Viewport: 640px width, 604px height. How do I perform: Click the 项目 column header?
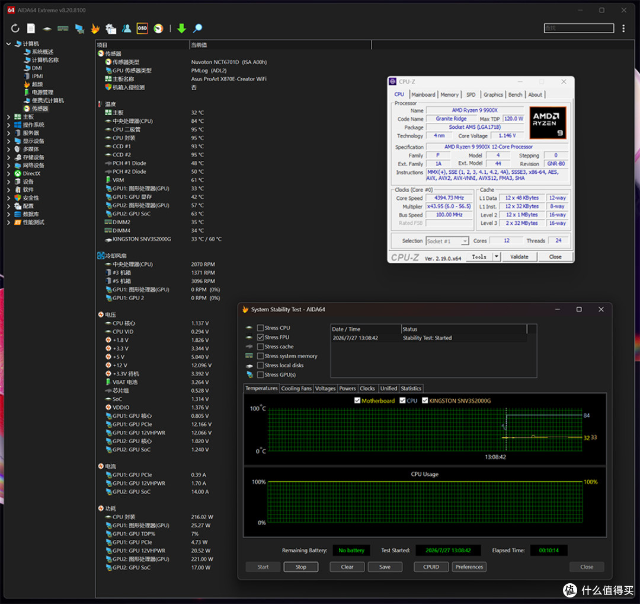click(142, 45)
